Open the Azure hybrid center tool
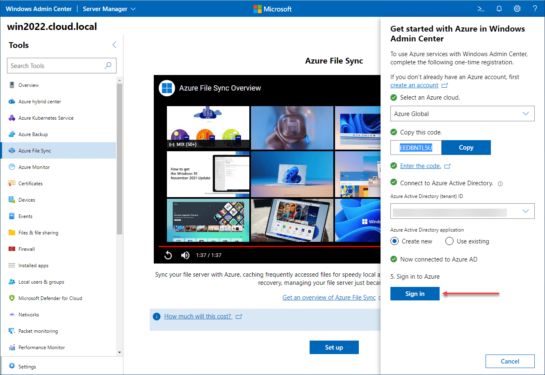545x375 pixels. pyautogui.click(x=39, y=101)
